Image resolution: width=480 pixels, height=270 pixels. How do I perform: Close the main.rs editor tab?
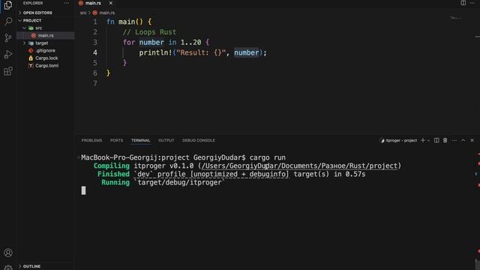(x=111, y=3)
